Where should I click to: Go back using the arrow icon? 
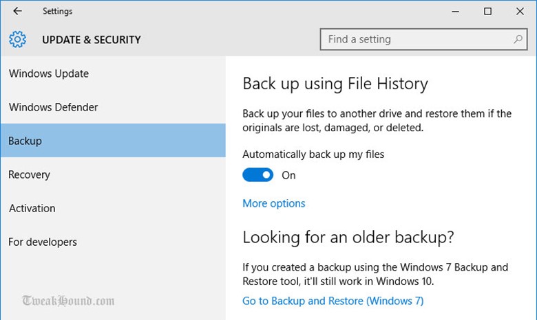point(17,11)
